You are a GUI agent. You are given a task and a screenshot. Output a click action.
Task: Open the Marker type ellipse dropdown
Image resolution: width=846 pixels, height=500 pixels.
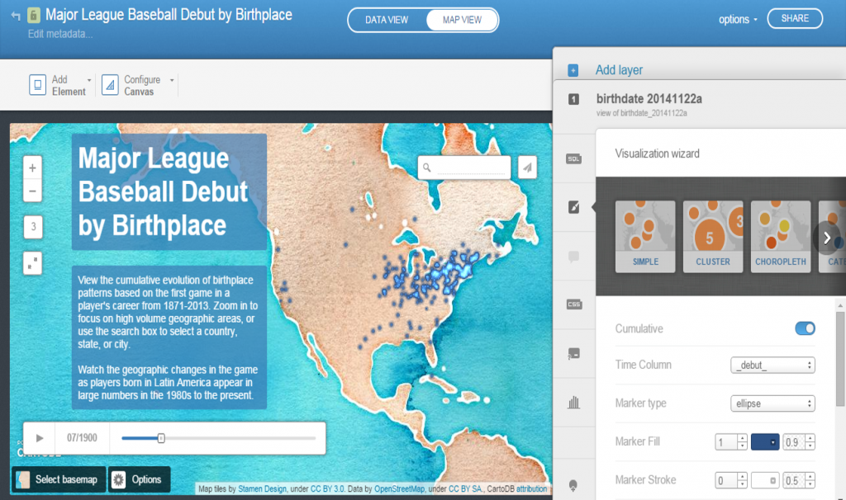click(772, 403)
